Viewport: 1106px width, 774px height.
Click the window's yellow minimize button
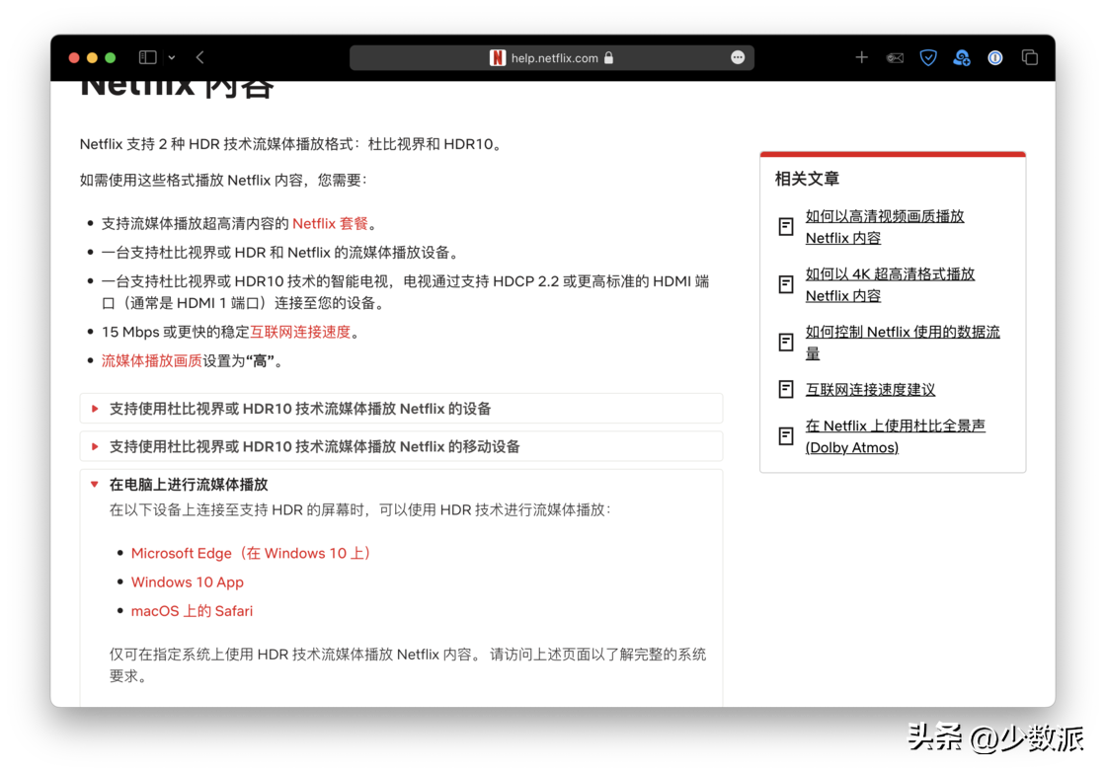pos(92,58)
